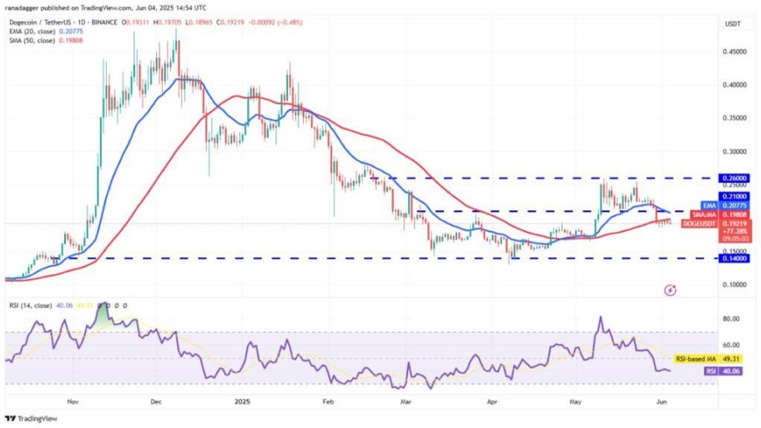This screenshot has width=761, height=428.
Task: Click the Jun label on time axis
Action: click(x=660, y=402)
